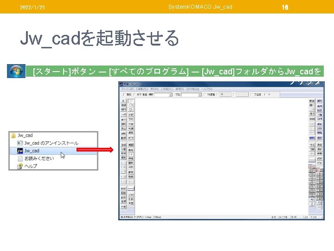
Task: Select the 複写 copy tool
Action: 131,172
